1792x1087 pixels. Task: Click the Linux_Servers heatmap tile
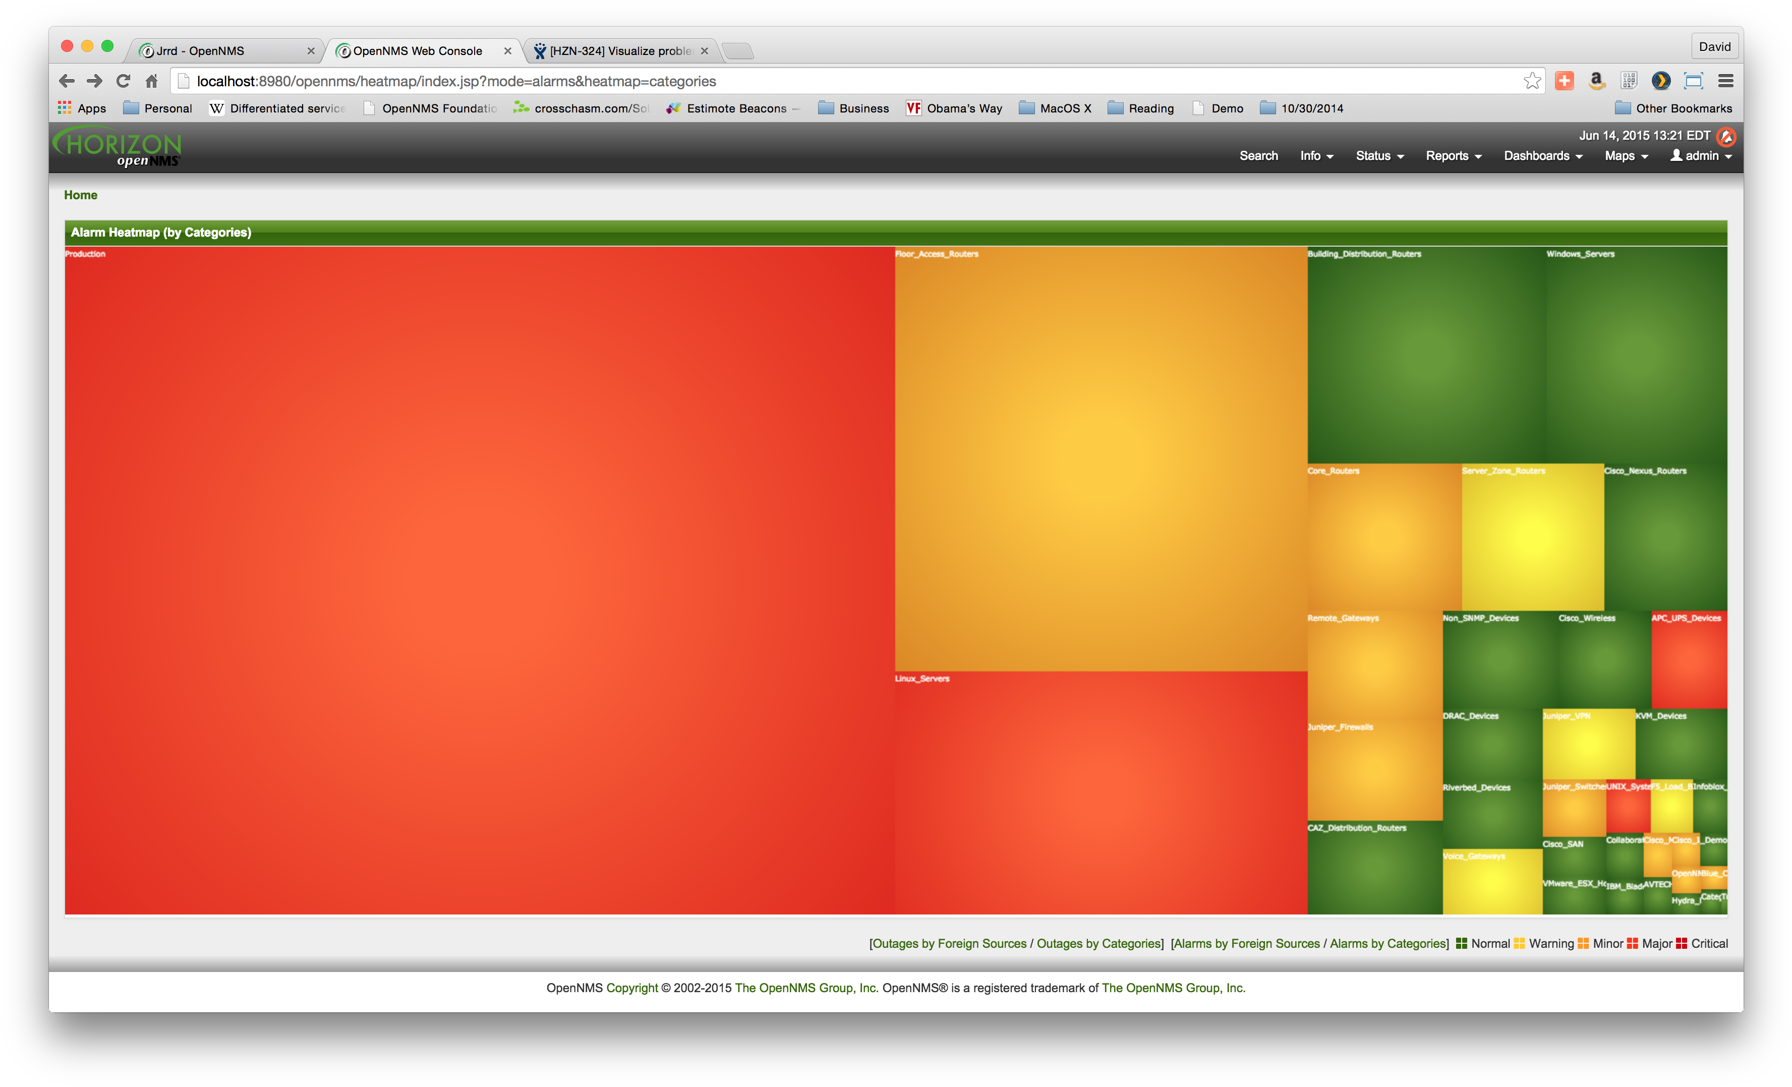click(1101, 793)
